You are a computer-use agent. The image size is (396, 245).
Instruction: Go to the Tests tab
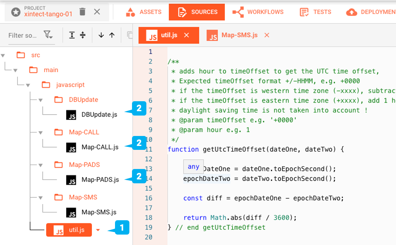(x=315, y=12)
